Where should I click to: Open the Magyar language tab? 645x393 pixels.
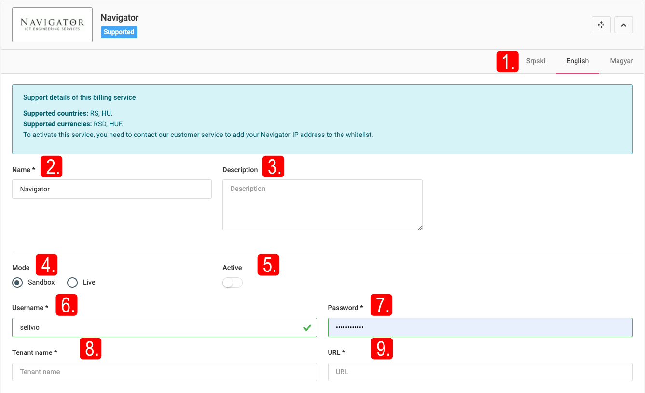point(621,61)
